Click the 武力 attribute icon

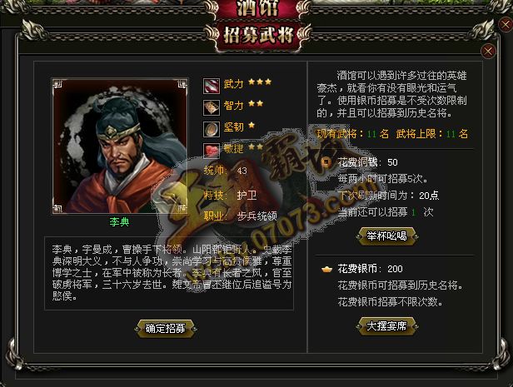pyautogui.click(x=212, y=86)
